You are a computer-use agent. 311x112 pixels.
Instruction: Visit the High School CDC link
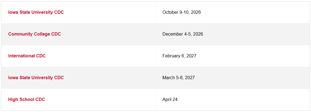tap(26, 100)
